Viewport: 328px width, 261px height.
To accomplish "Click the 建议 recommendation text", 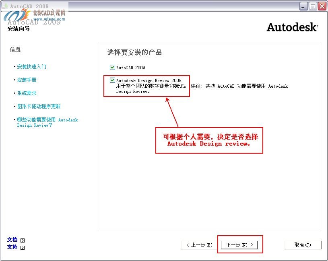I will point(239,86).
